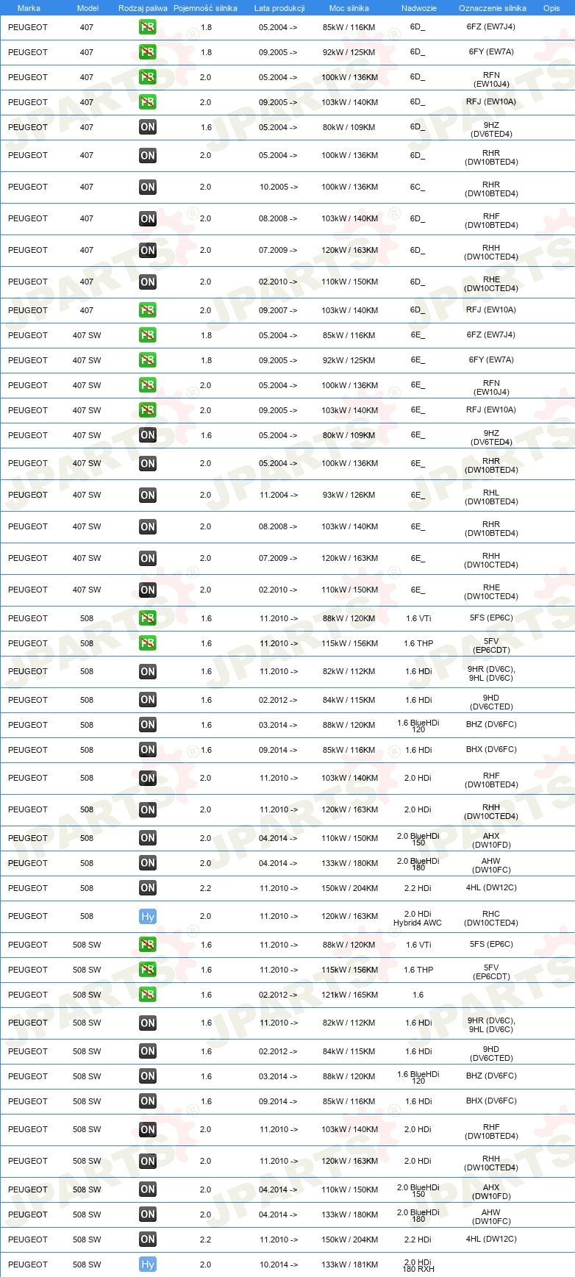The height and width of the screenshot is (1277, 575).
Task: Select PEUGEOT cell in the RHL engine row
Action: (x=28, y=496)
